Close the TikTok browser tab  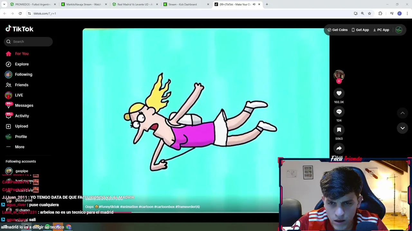point(259,4)
